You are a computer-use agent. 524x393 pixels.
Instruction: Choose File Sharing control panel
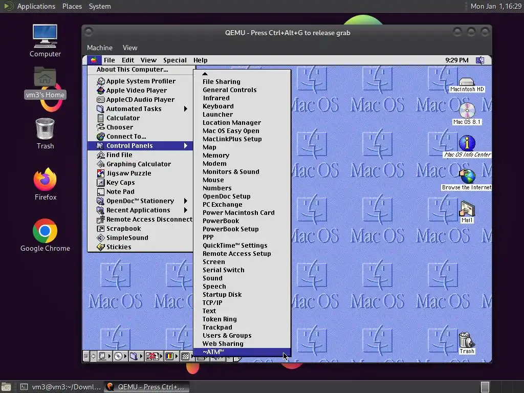coord(242,81)
